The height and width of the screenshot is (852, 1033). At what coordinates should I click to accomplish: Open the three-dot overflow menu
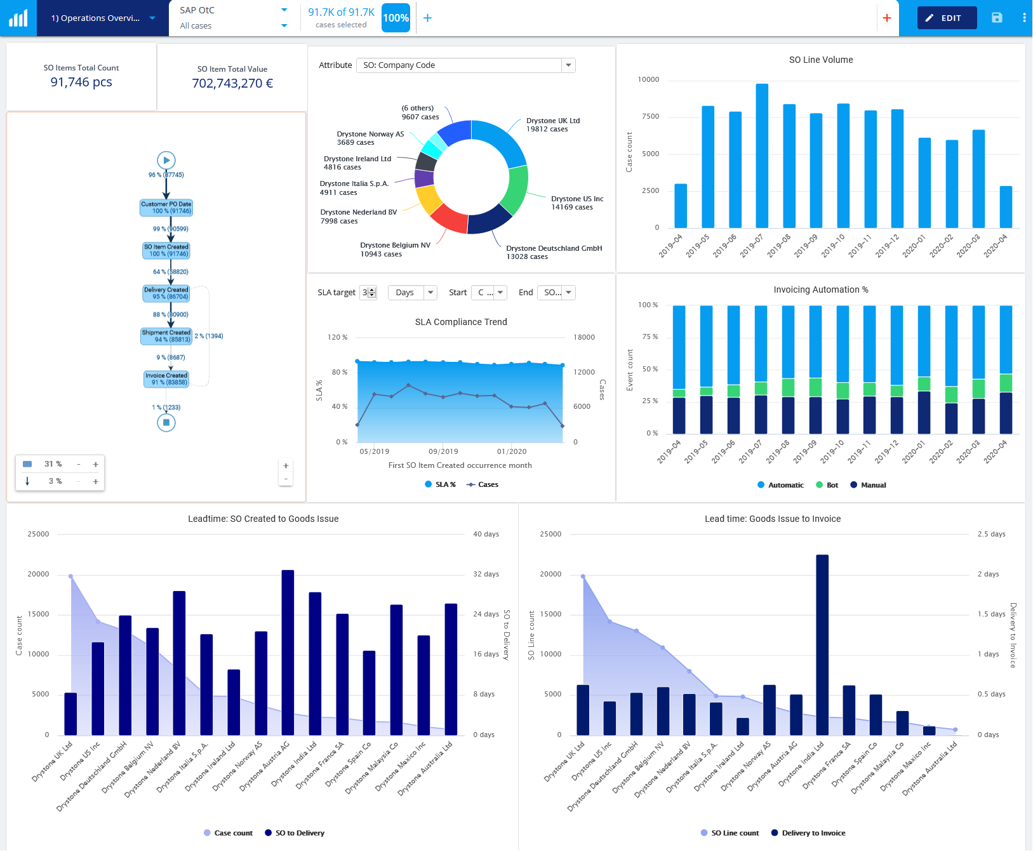[1023, 18]
